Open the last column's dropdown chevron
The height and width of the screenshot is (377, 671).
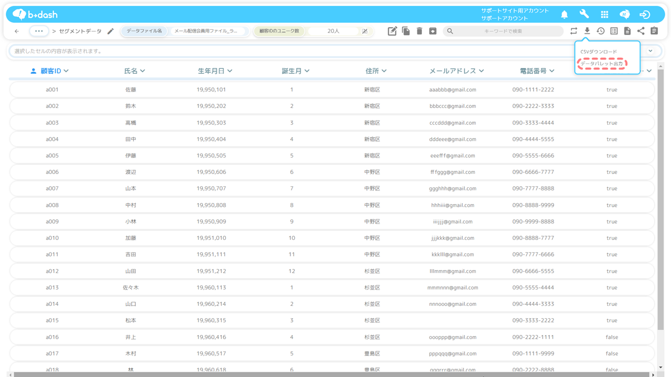(x=649, y=71)
